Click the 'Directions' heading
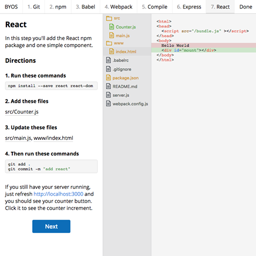Image resolution: width=256 pixels, height=256 pixels. click(20, 61)
